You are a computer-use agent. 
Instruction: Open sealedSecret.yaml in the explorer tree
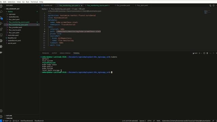coord(14,41)
